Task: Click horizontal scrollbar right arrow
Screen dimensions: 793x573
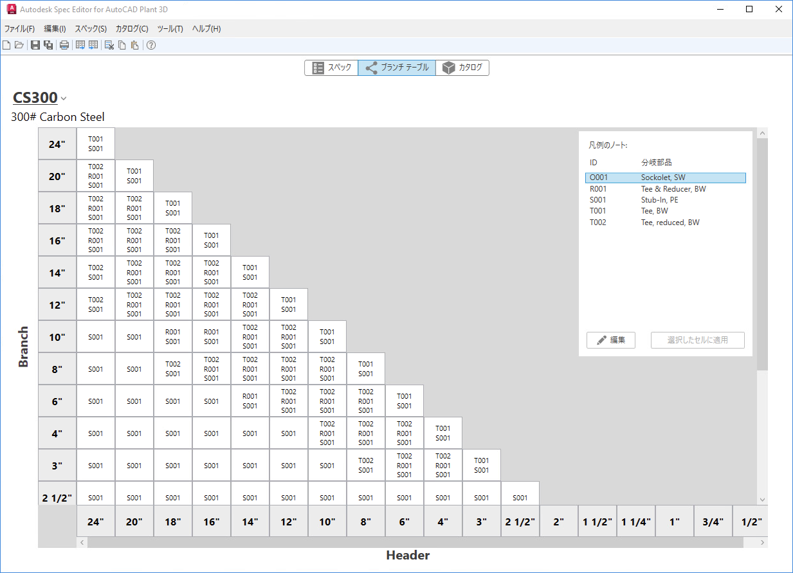Action: (763, 543)
